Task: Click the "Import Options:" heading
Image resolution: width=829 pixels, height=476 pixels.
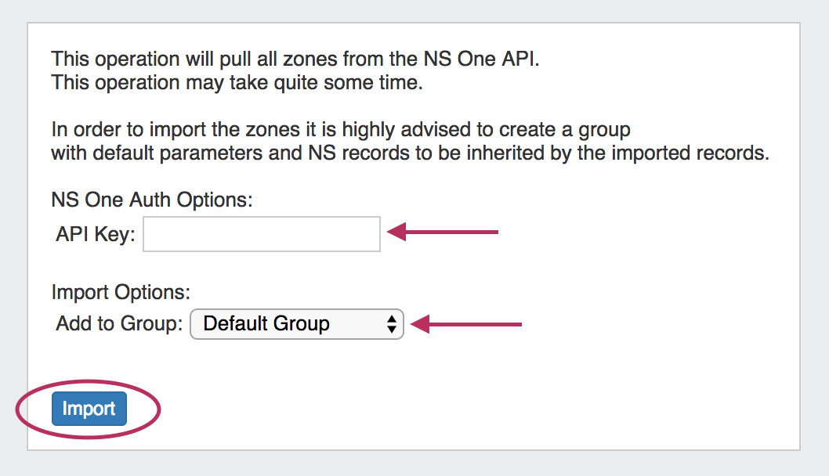Action: click(121, 292)
